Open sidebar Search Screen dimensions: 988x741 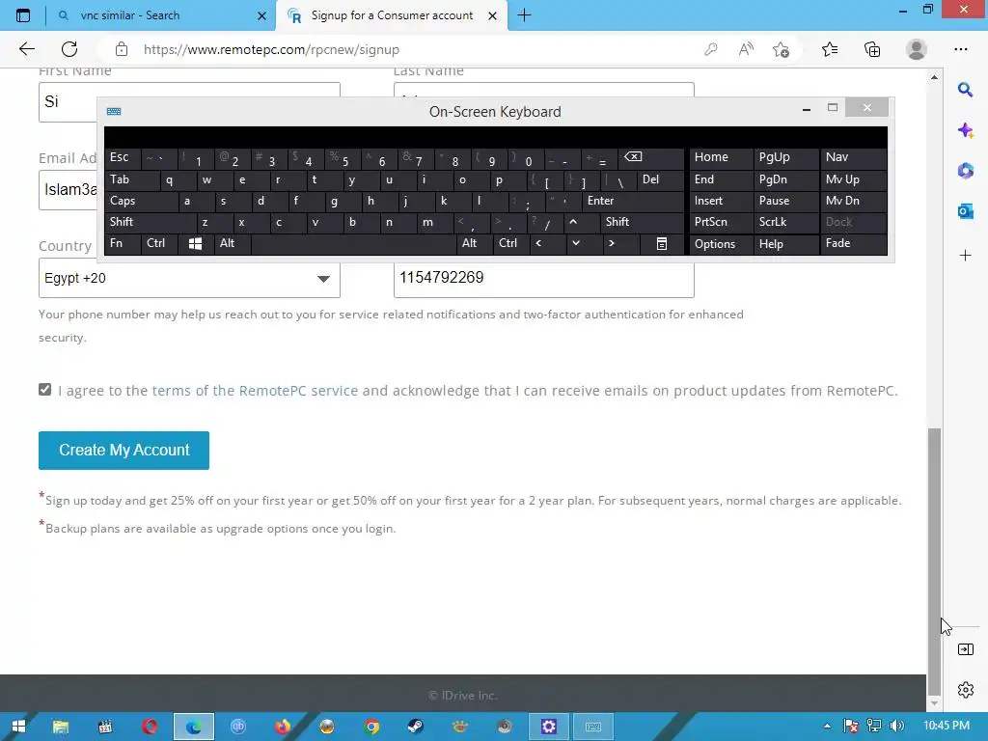(x=965, y=90)
